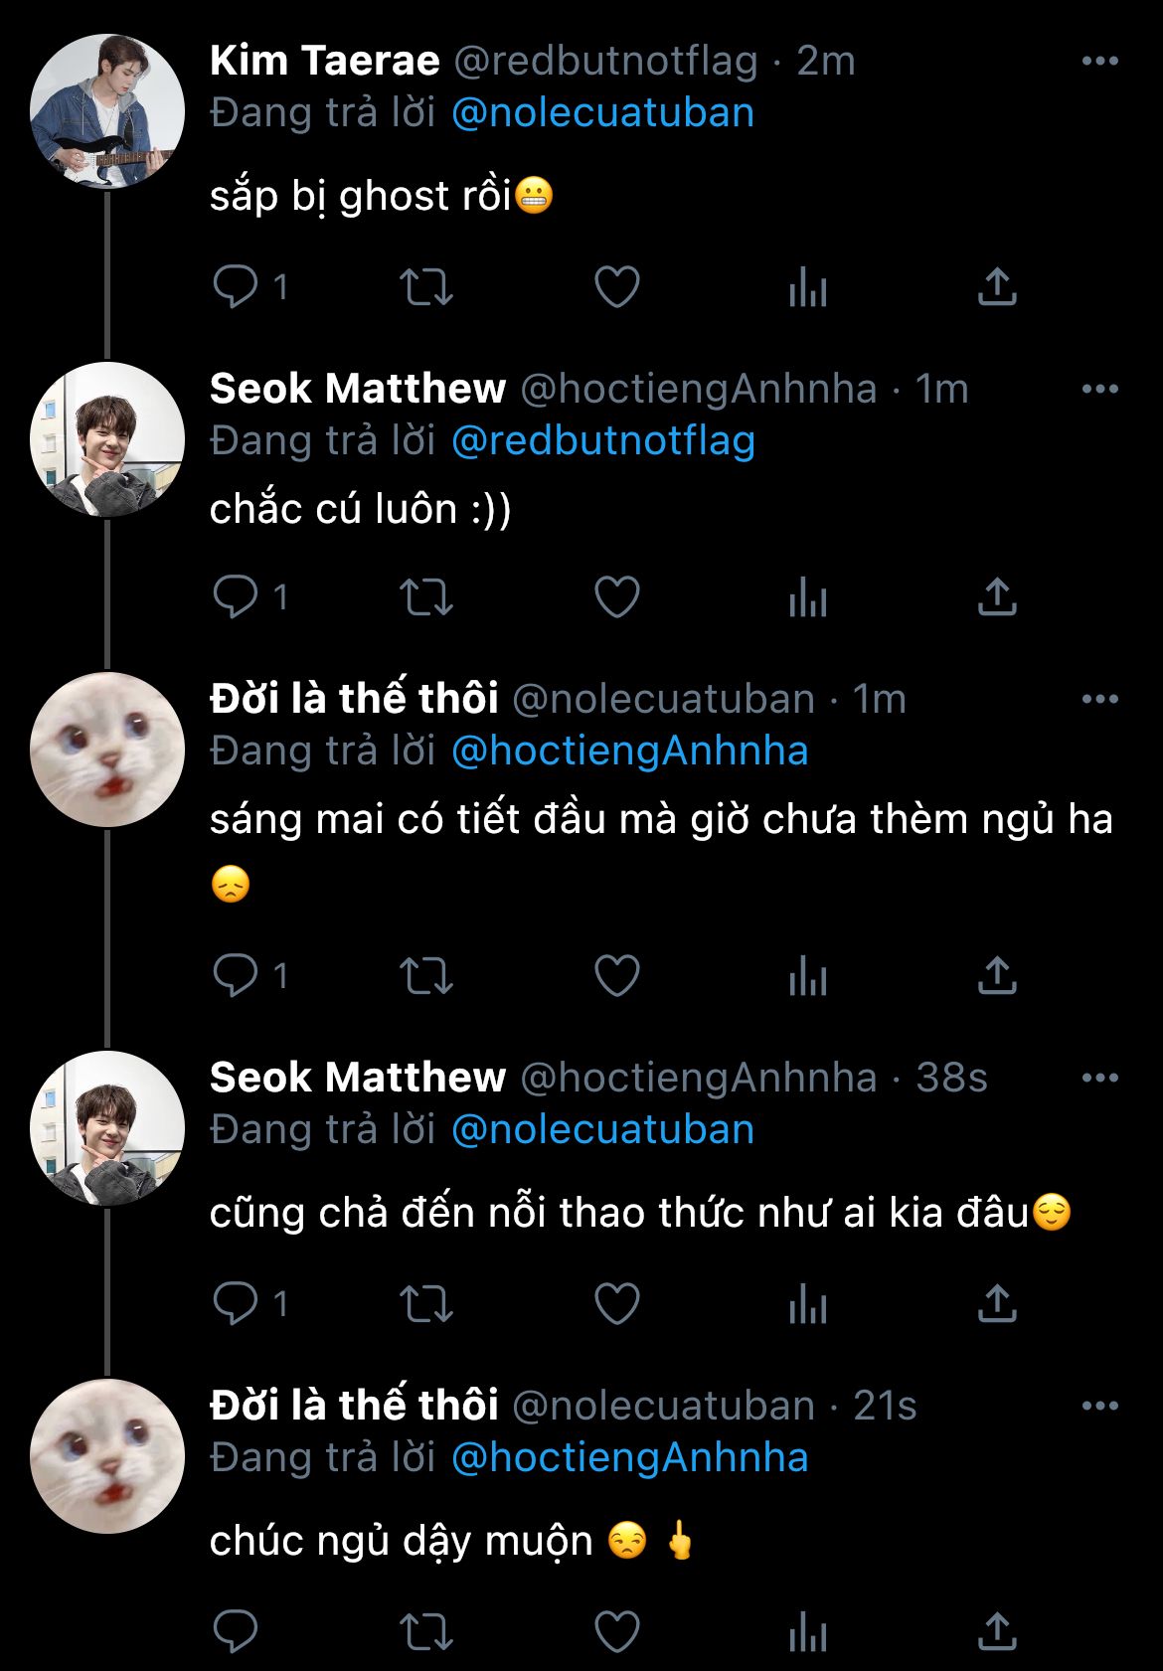Like Kim Taerae's 'sắp bị ghost rồi' tweet
The height and width of the screenshot is (1671, 1163).
616,287
